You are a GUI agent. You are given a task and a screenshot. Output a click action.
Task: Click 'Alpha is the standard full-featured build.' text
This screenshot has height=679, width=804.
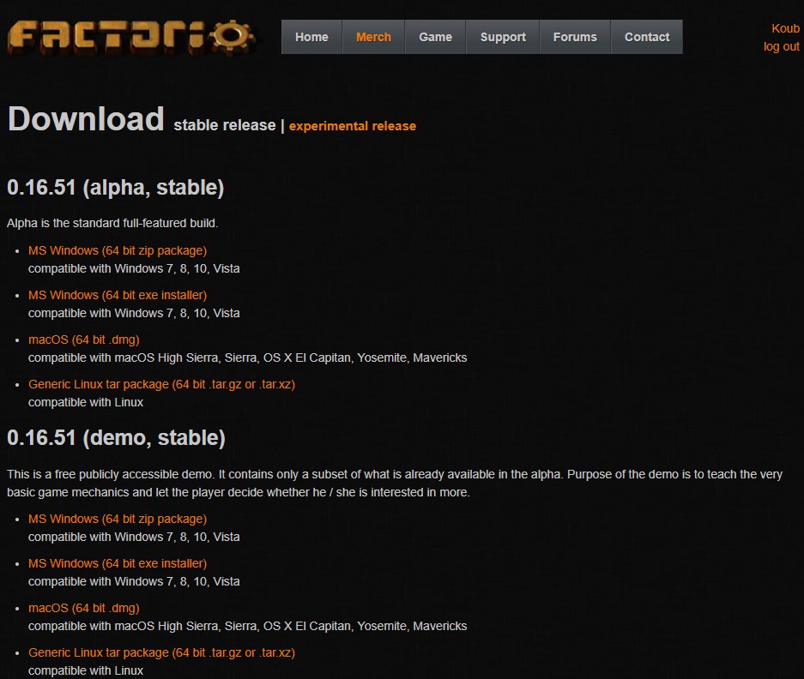(112, 224)
